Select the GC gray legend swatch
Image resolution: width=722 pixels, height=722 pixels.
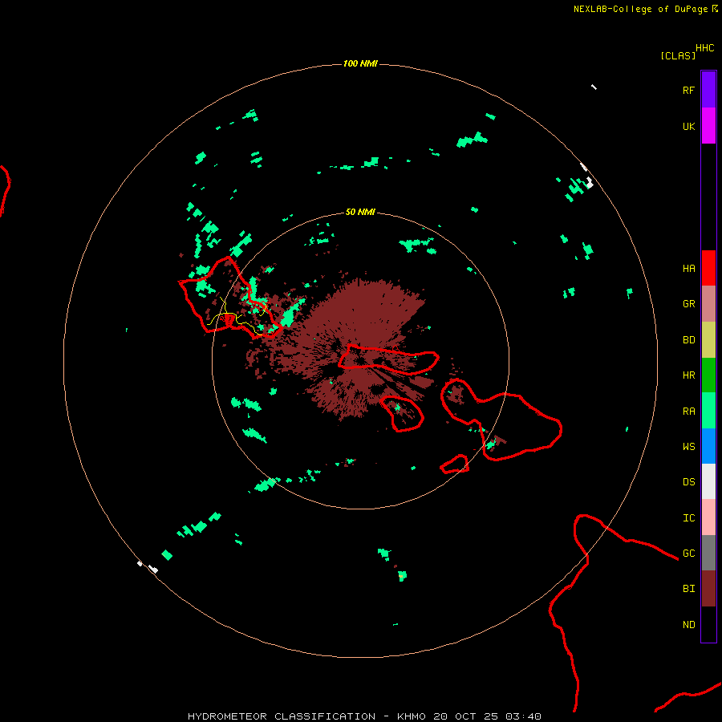[x=708, y=553]
